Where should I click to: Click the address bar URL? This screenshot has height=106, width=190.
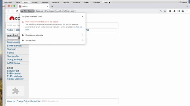click(56, 11)
